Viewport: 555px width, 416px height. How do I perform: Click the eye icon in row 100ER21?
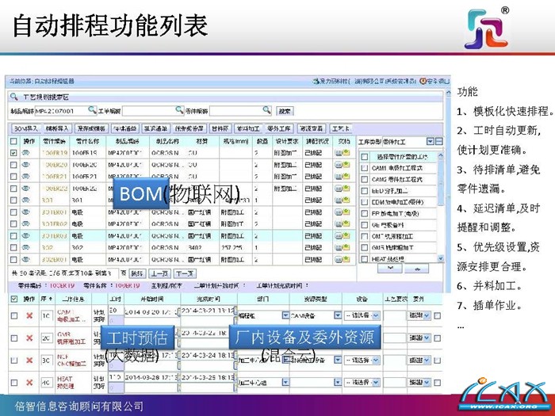[x=26, y=176]
